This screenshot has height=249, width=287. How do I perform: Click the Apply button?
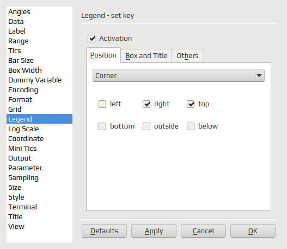click(x=154, y=231)
